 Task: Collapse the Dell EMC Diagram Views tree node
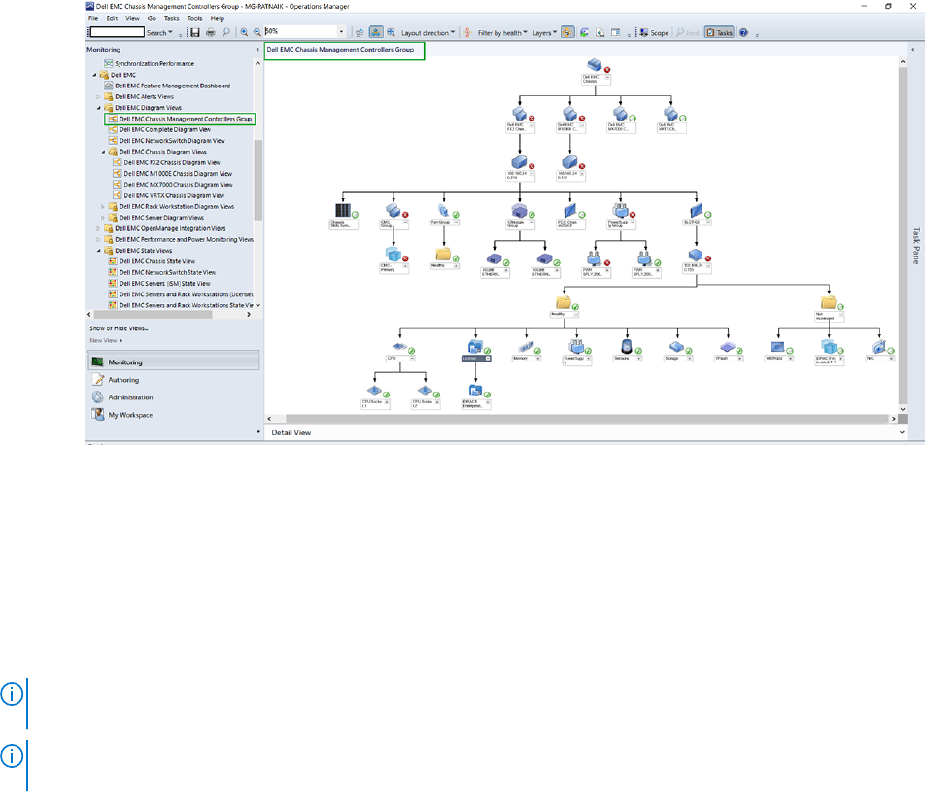tap(99, 108)
